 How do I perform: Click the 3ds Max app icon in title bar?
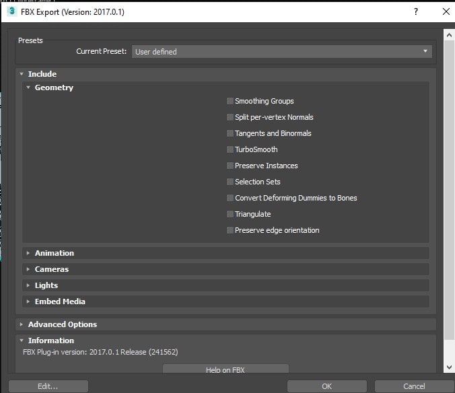[11, 11]
